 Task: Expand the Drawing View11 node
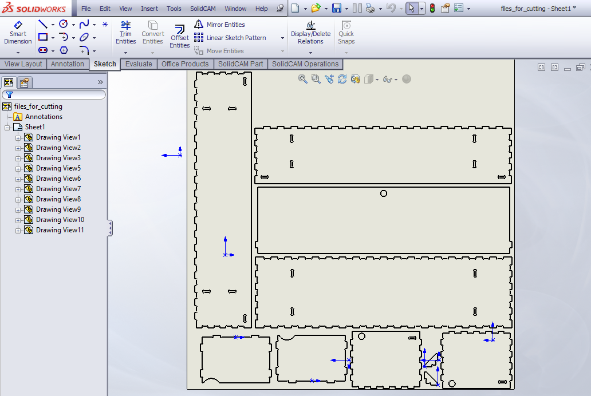pos(18,231)
